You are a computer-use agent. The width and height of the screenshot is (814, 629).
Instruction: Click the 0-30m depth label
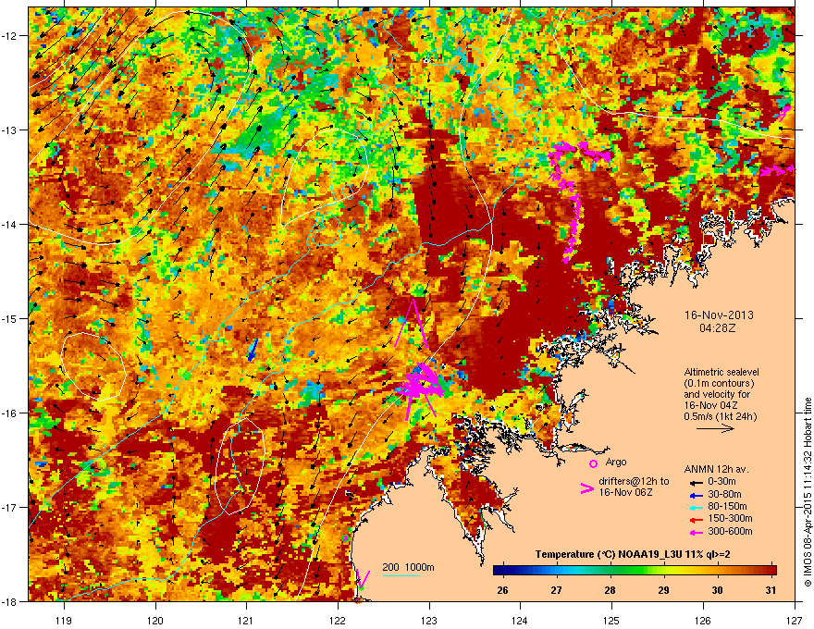coord(722,482)
